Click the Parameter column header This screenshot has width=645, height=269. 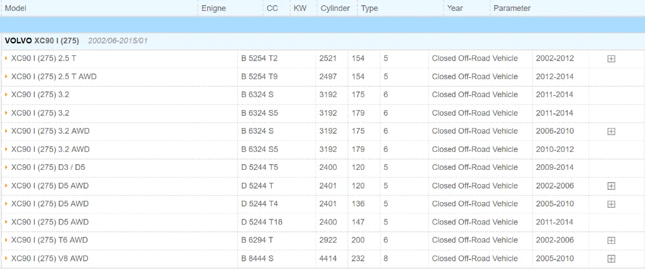[512, 8]
